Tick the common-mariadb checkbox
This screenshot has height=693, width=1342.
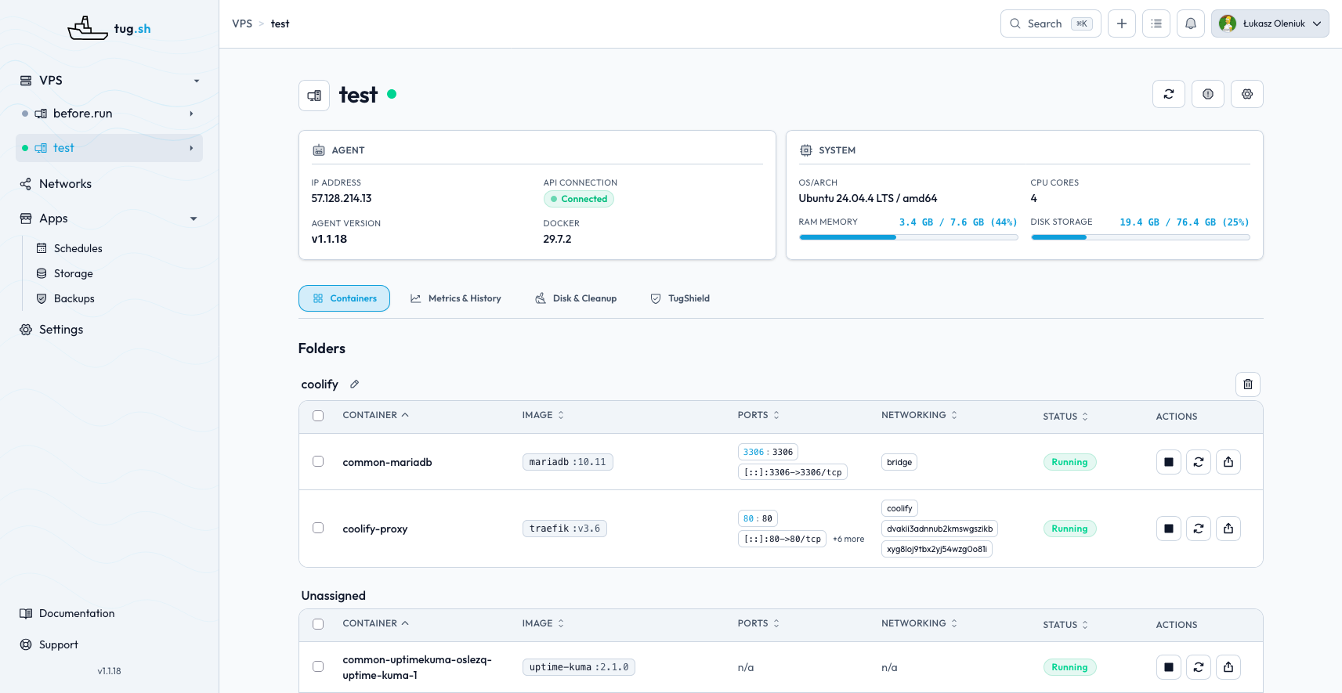[x=318, y=461]
